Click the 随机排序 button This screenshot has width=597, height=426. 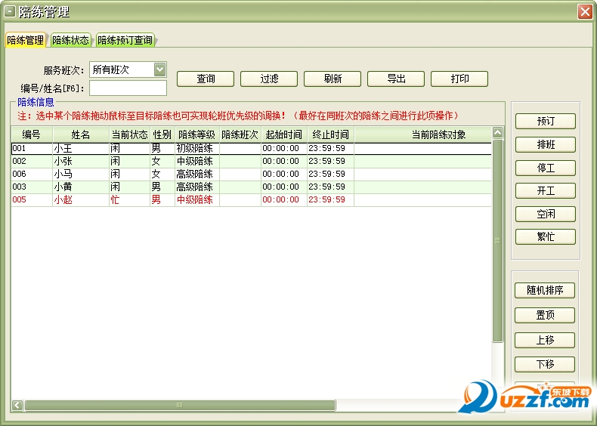tap(545, 291)
